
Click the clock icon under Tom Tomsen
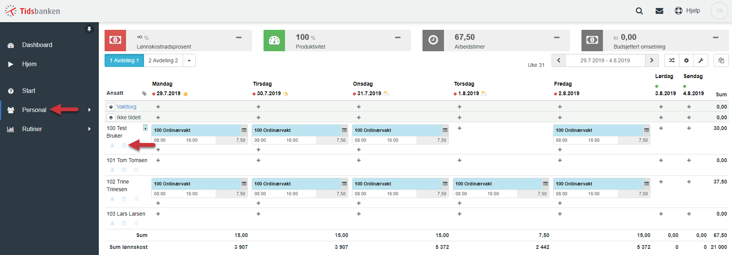click(x=136, y=170)
